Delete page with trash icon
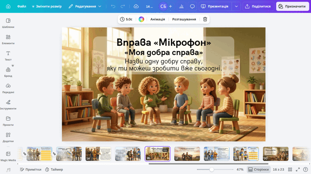Image resolution: width=311 pixels, height=174 pixels. click(205, 19)
